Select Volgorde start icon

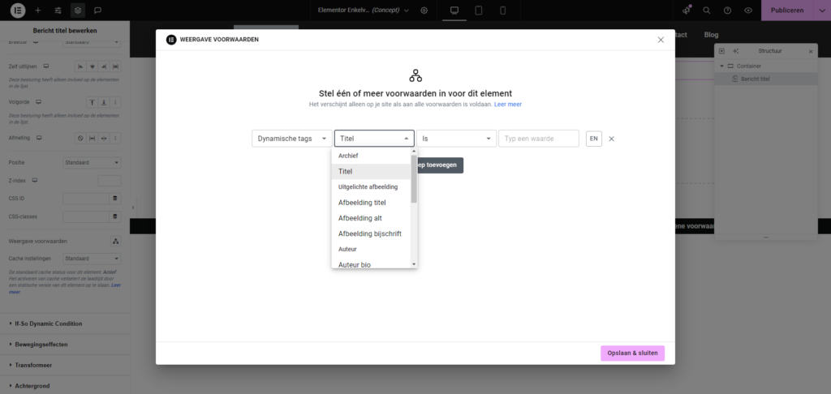coord(92,102)
